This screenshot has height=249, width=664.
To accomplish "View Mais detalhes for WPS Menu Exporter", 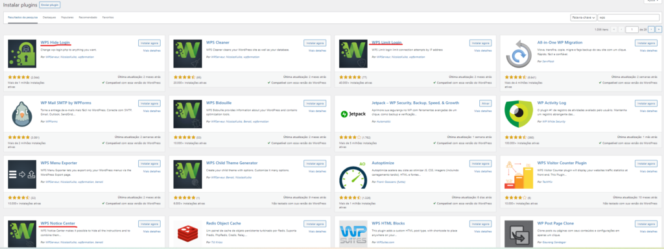I will 152,171.
